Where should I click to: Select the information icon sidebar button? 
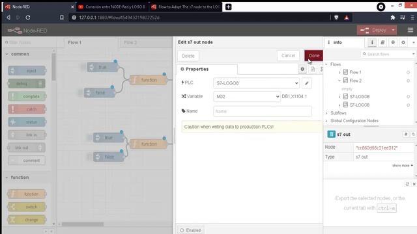(x=372, y=42)
